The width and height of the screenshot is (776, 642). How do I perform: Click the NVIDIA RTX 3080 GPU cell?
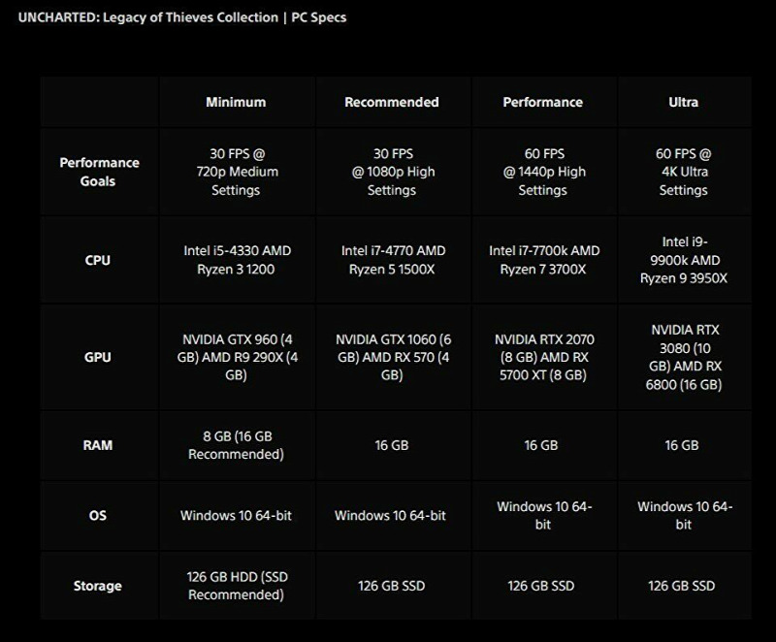pos(683,357)
